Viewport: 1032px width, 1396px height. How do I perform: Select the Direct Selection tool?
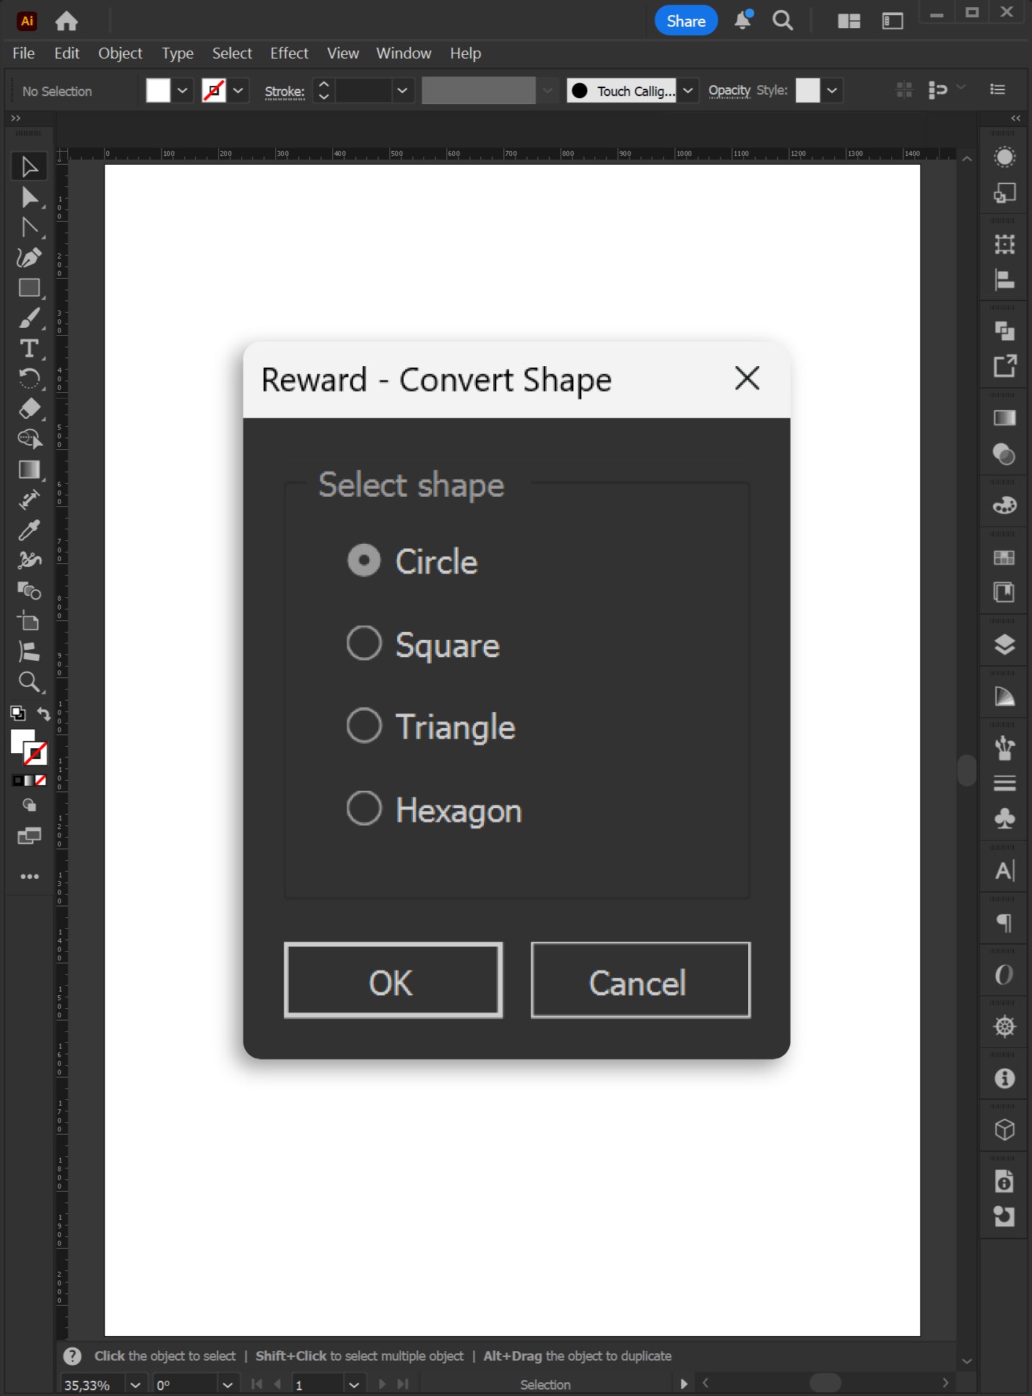click(29, 197)
